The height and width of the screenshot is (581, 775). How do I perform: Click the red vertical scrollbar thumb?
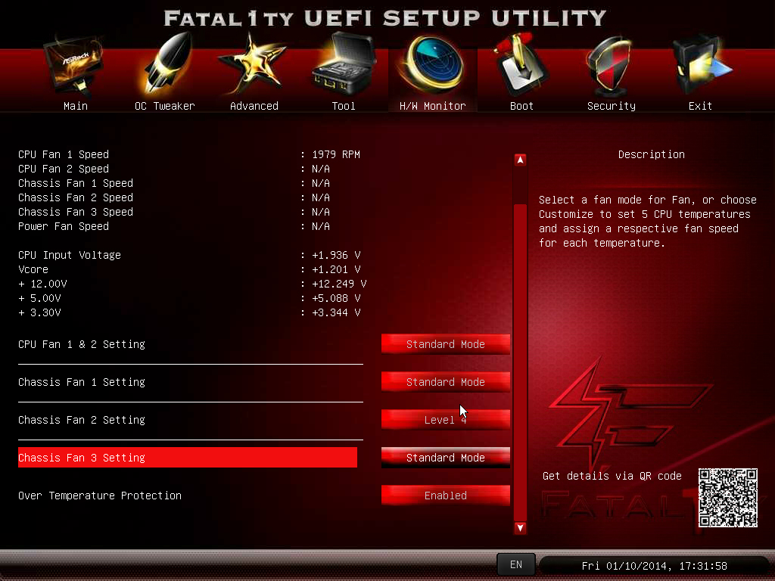520,362
